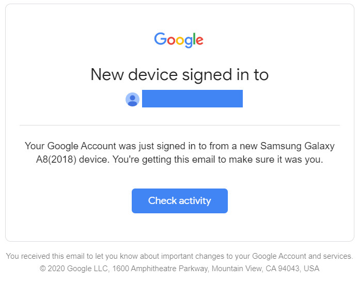This screenshot has width=358, height=282.
Task: Click 'Google Account and services' footer text
Action: (302, 256)
